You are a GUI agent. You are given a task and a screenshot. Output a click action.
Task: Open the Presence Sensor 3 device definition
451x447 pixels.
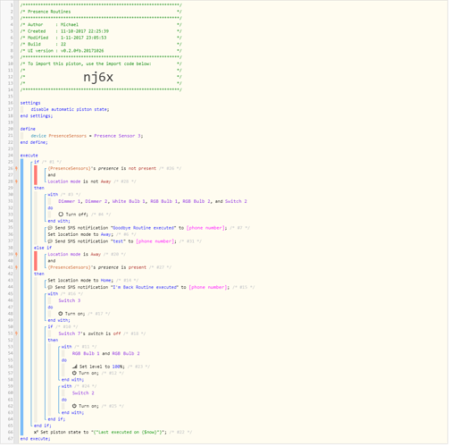pyautogui.click(x=119, y=136)
